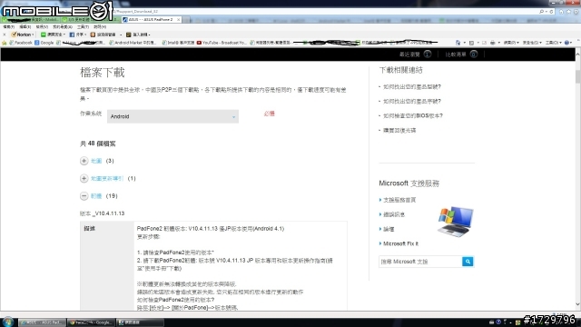
Task: Open the Microsoft Fix it link
Action: pos(400,243)
